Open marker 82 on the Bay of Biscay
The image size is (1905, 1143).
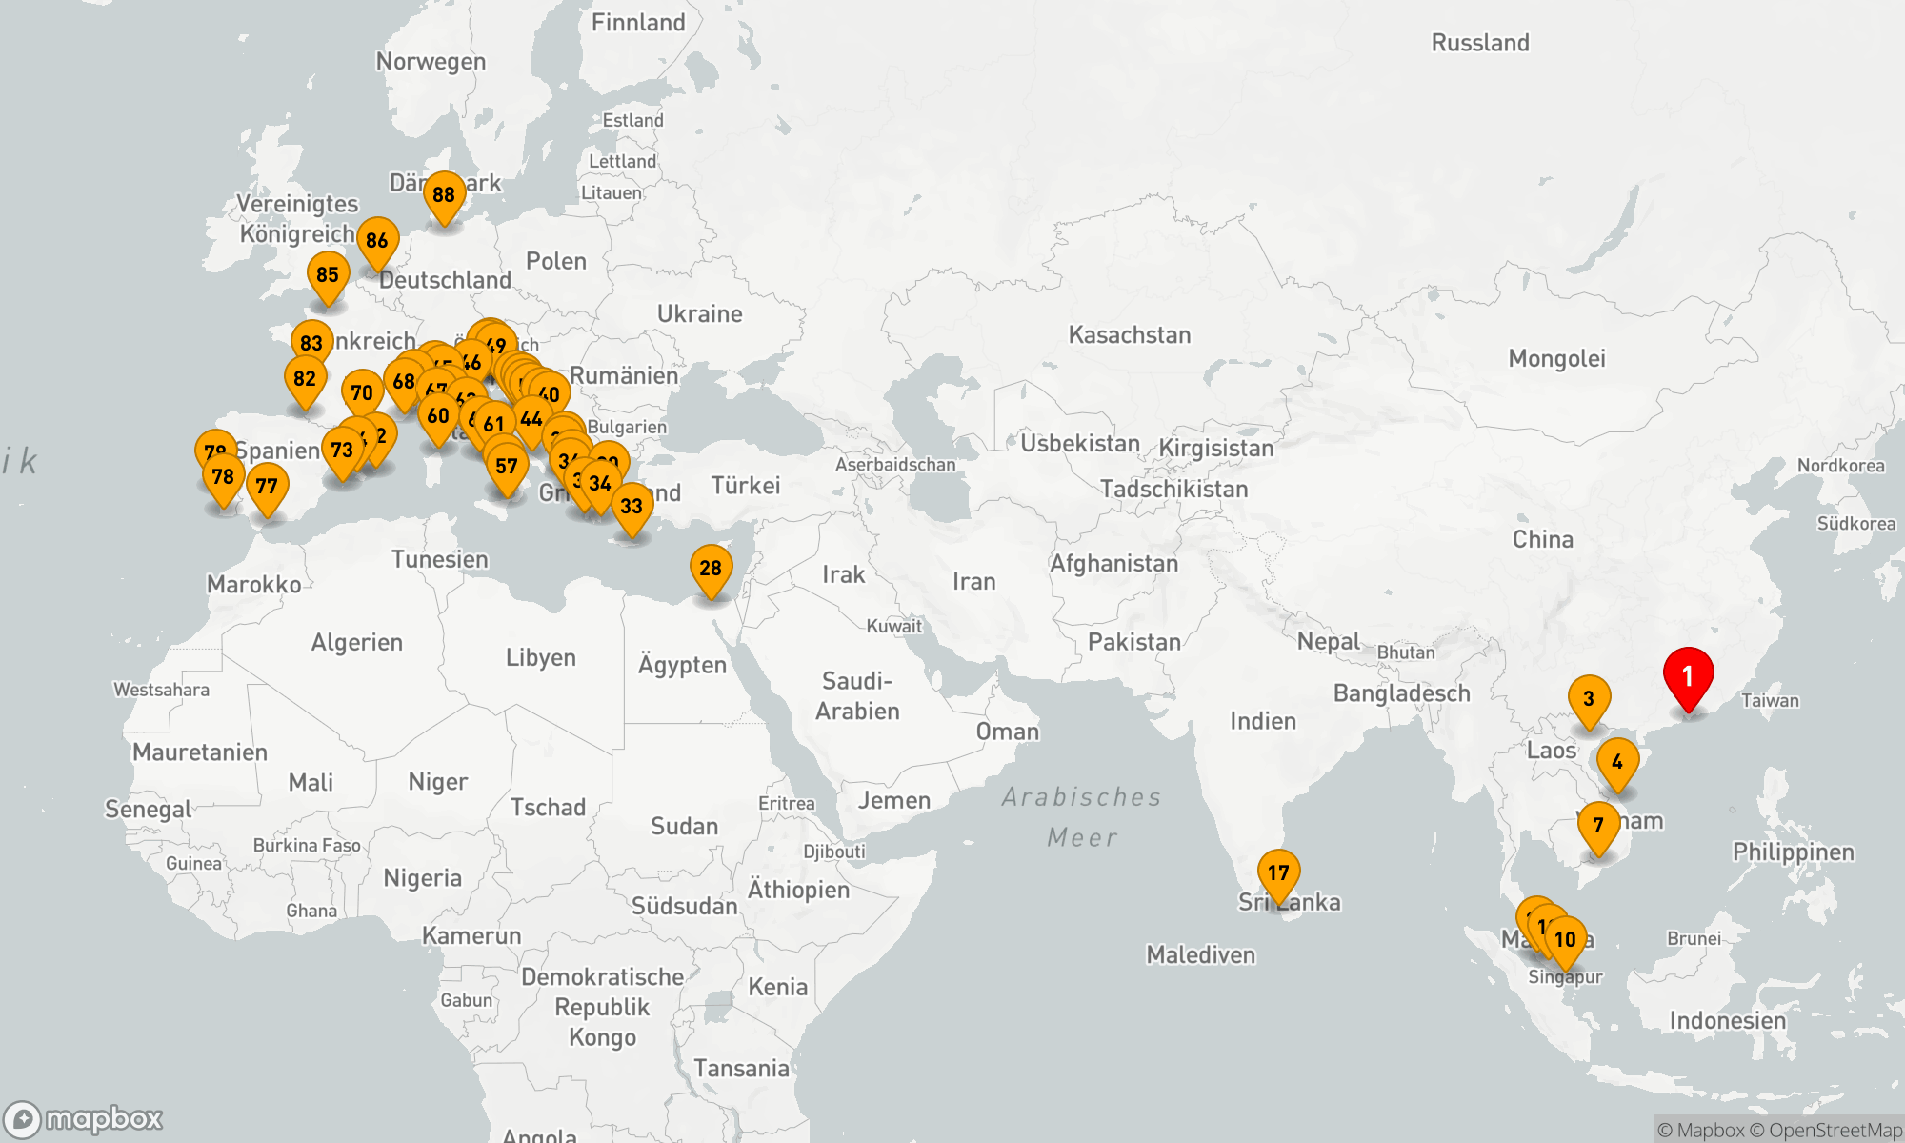click(x=305, y=379)
